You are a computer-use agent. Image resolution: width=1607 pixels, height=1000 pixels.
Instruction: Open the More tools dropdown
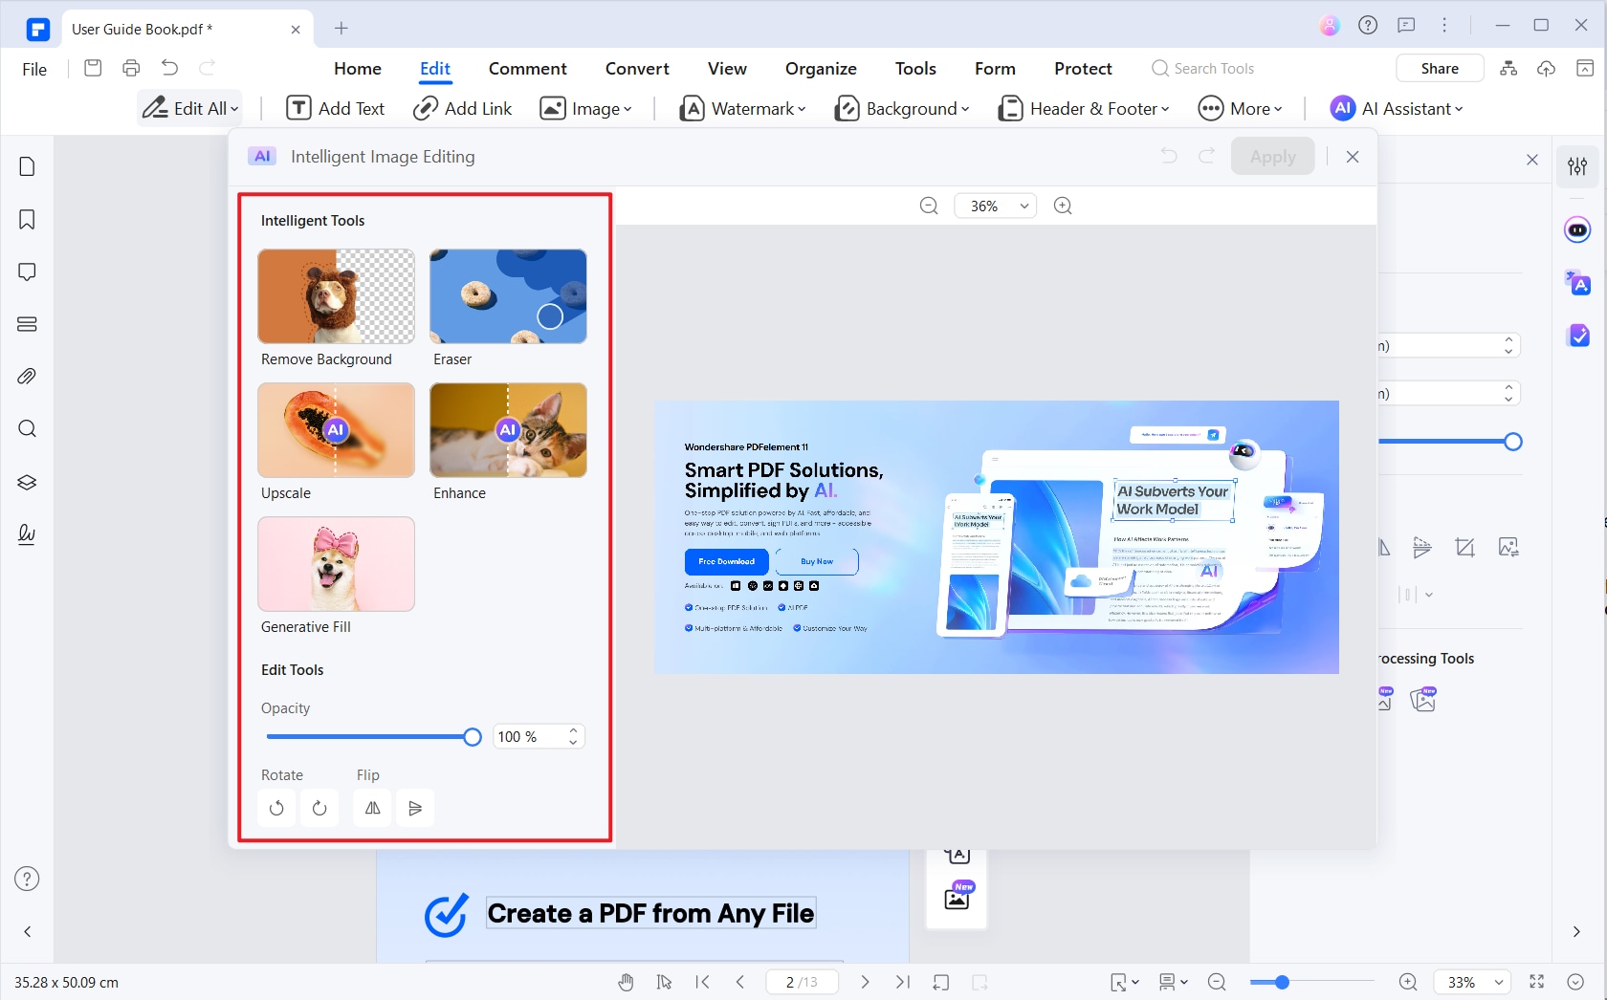(1241, 109)
